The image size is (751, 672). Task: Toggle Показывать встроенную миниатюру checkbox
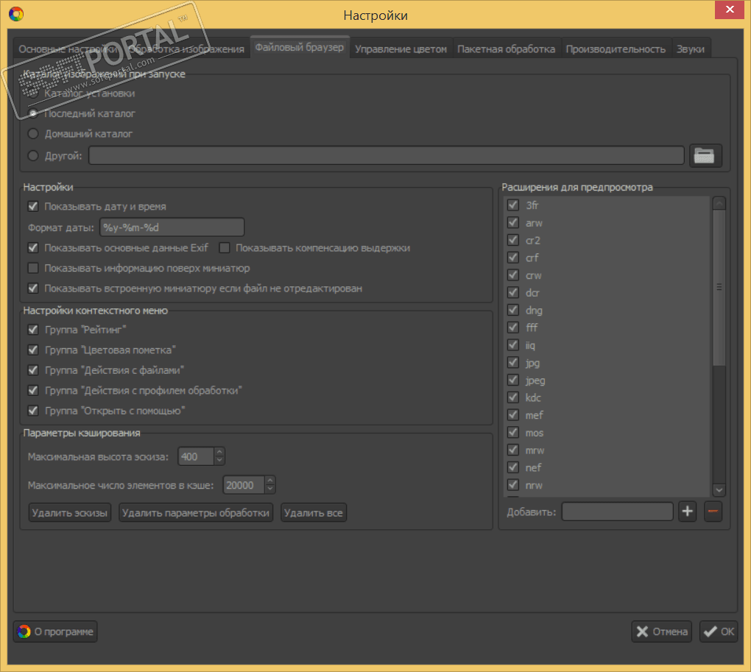[33, 288]
